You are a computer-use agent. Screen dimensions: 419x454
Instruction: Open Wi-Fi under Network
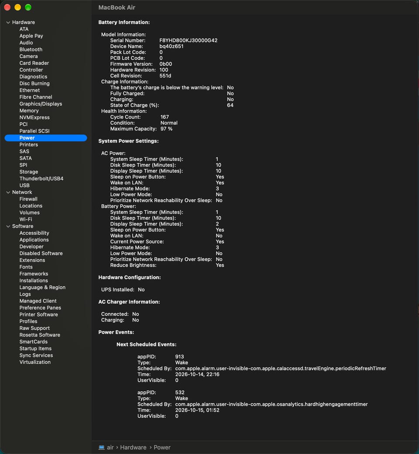tap(26, 219)
